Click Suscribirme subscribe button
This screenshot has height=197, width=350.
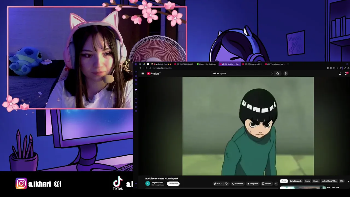click(173, 184)
